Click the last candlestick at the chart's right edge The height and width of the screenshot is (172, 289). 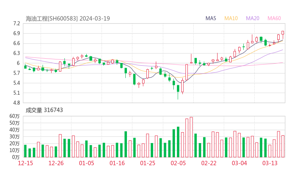pos(283,35)
